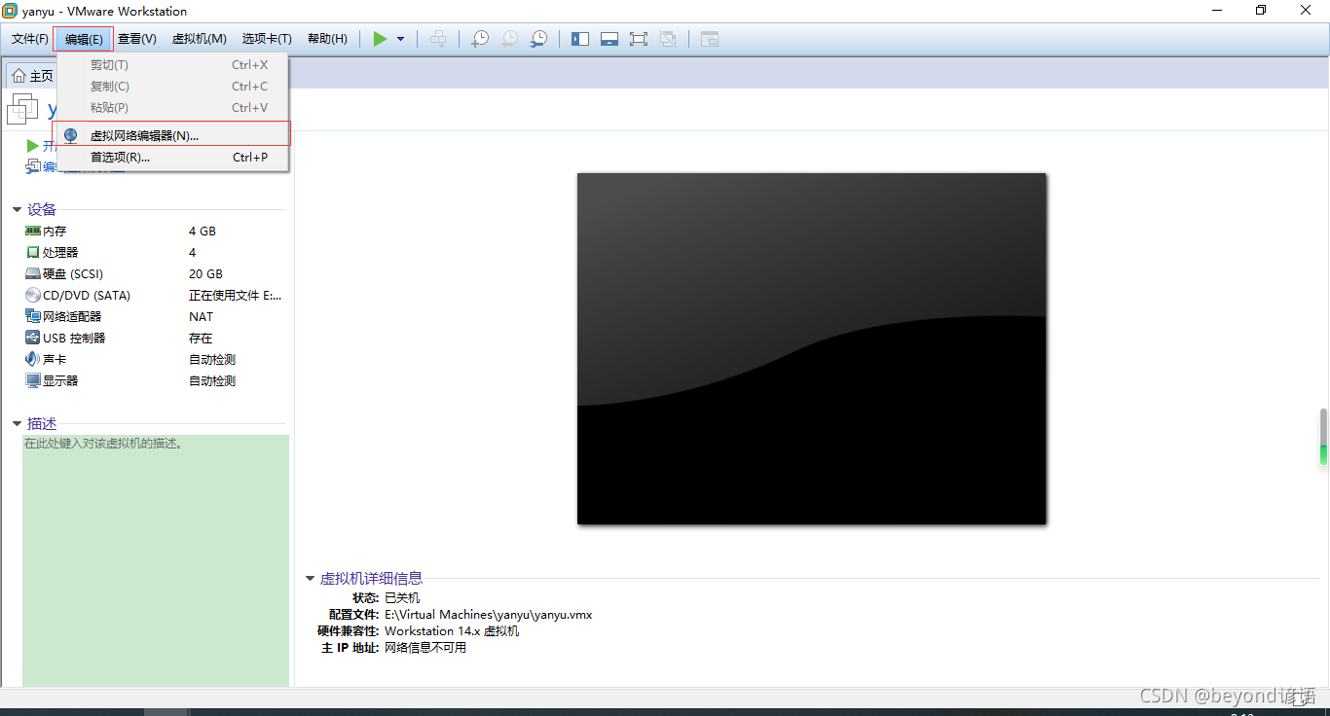This screenshot has width=1330, height=716.
Task: Select the 网络适配器 network adapter icon
Action: pyautogui.click(x=33, y=316)
